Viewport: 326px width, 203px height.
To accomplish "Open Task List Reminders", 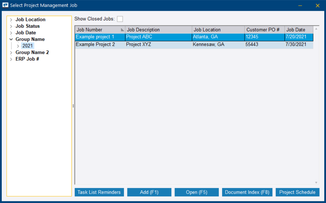I will pos(99,192).
